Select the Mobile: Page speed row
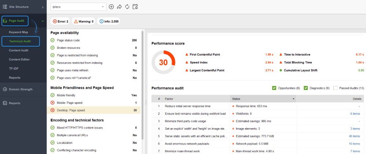 coord(94,103)
